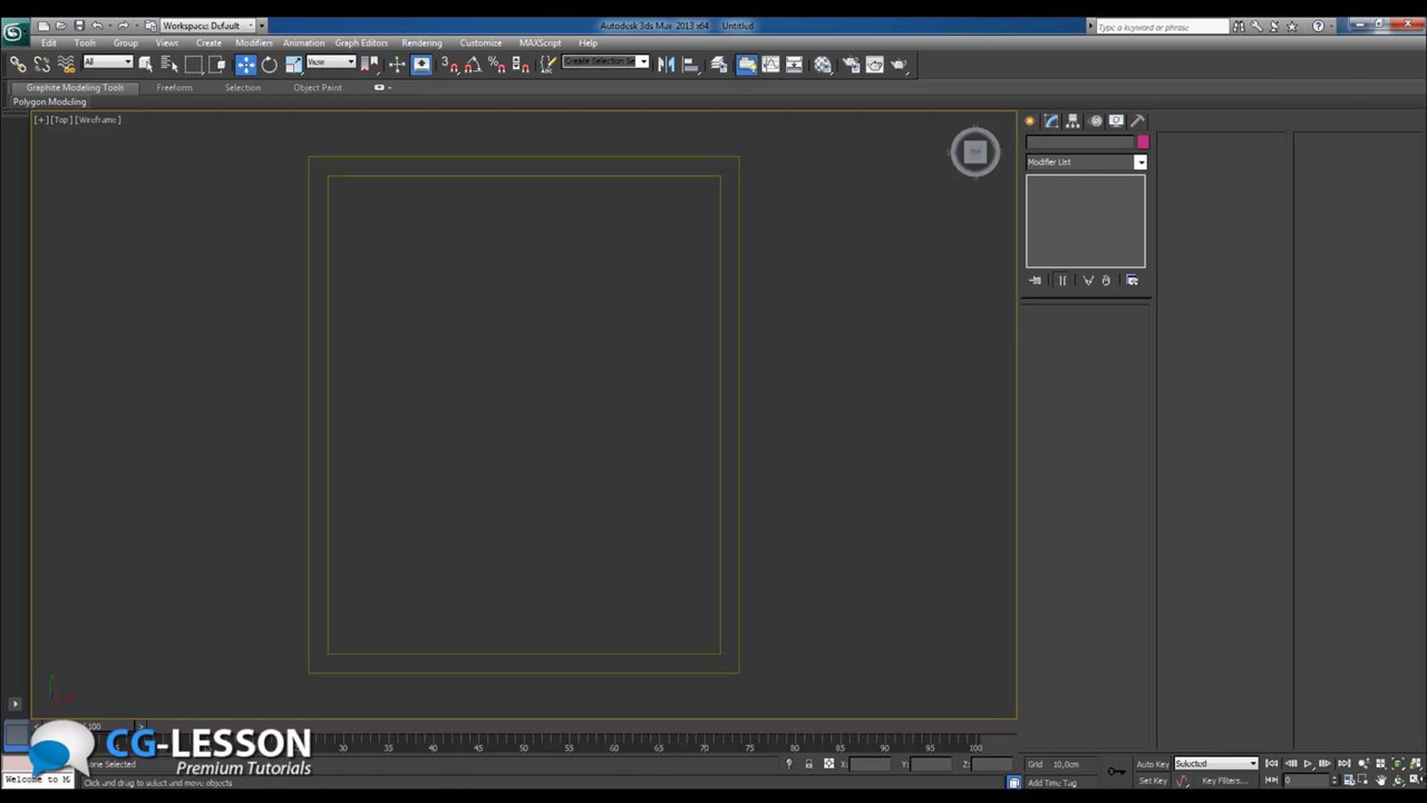Open the Rendering menu

[x=422, y=43]
